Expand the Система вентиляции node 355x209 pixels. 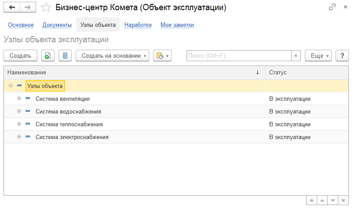[19, 98]
